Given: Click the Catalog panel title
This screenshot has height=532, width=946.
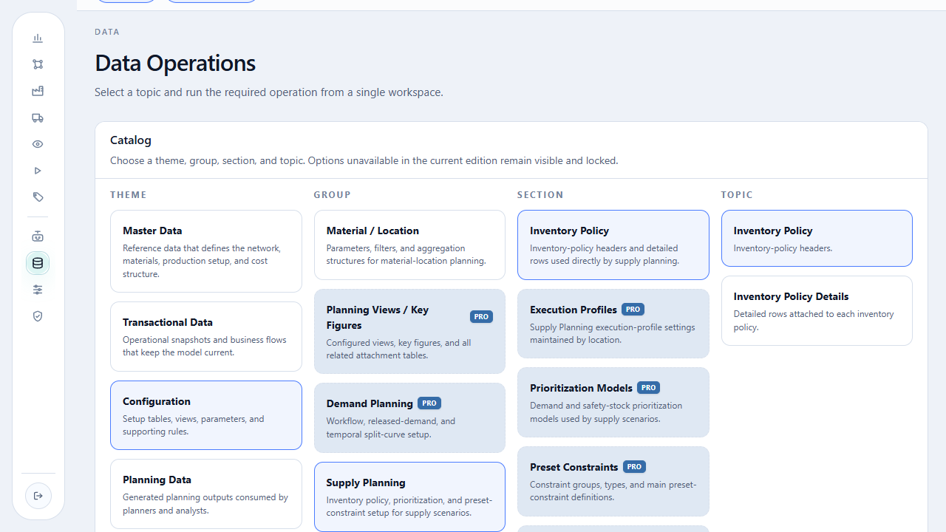Looking at the screenshot, I should tap(131, 140).
